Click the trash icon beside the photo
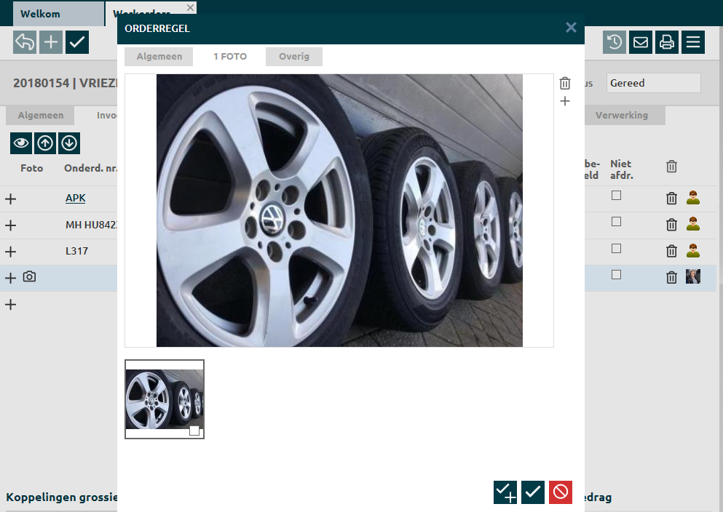723x512 pixels. [565, 83]
